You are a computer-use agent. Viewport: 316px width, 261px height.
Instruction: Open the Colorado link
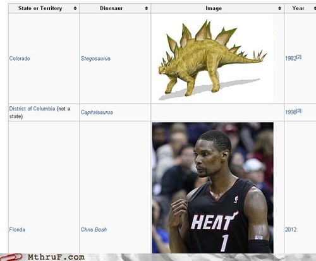coord(20,59)
